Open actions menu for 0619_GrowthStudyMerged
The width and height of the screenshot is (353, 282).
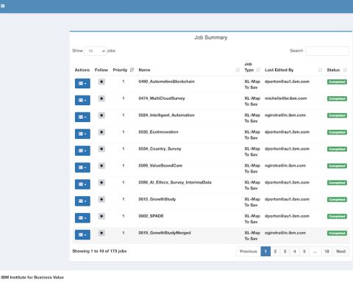[x=82, y=234]
